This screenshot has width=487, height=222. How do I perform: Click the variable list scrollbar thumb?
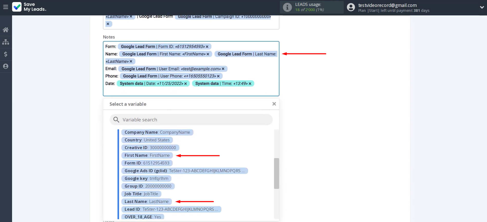[x=276, y=173]
